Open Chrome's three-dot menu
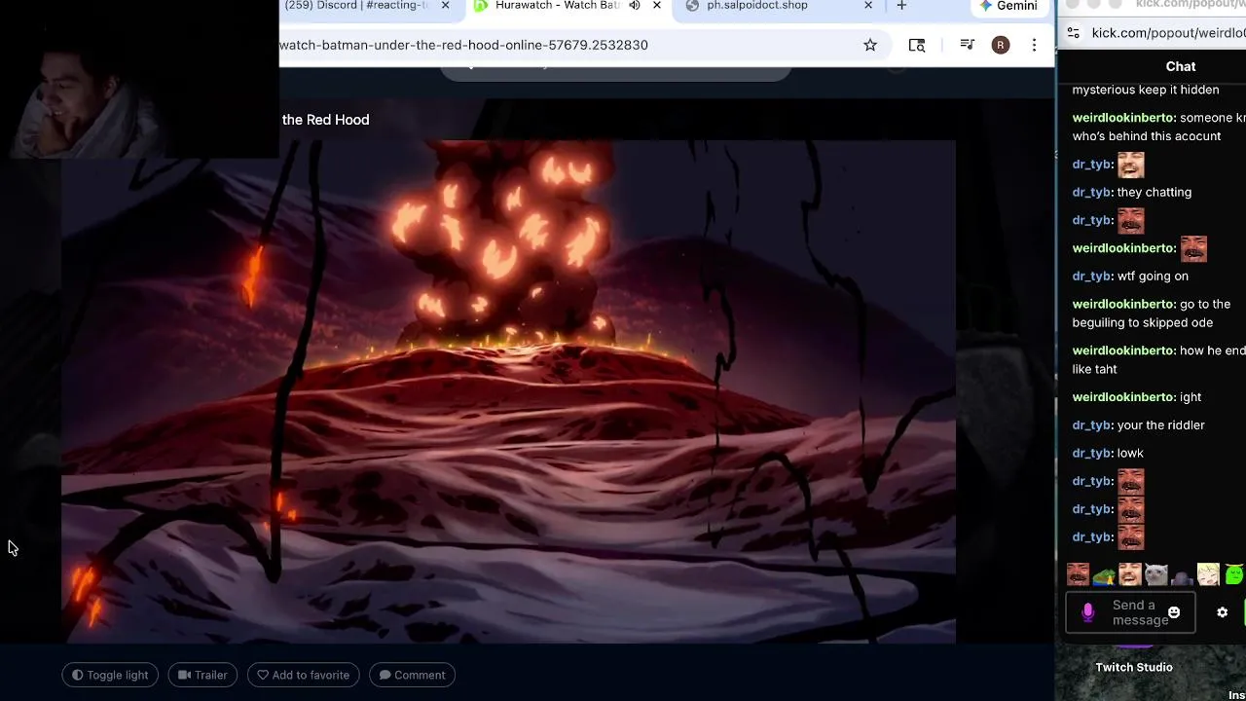The width and height of the screenshot is (1246, 701). 1034,45
